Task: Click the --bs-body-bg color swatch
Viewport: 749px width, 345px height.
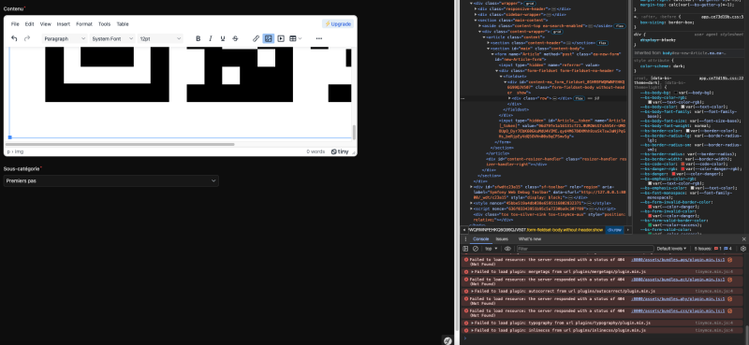Action: click(676, 93)
